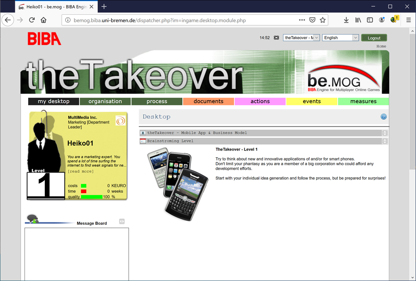Click the calendar icon beside Brainstroming Level
The height and width of the screenshot is (281, 416).
[143, 141]
